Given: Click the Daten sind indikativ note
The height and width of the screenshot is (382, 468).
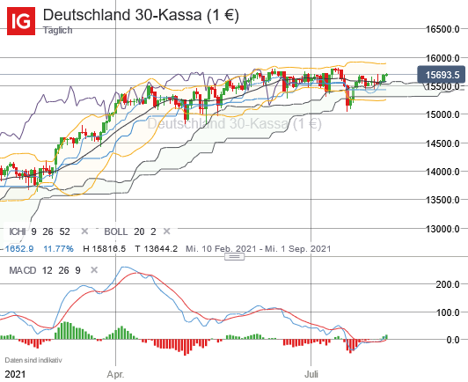Looking at the screenshot, I should click(33, 360).
